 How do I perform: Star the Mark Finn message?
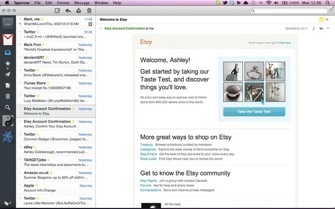click(x=20, y=44)
